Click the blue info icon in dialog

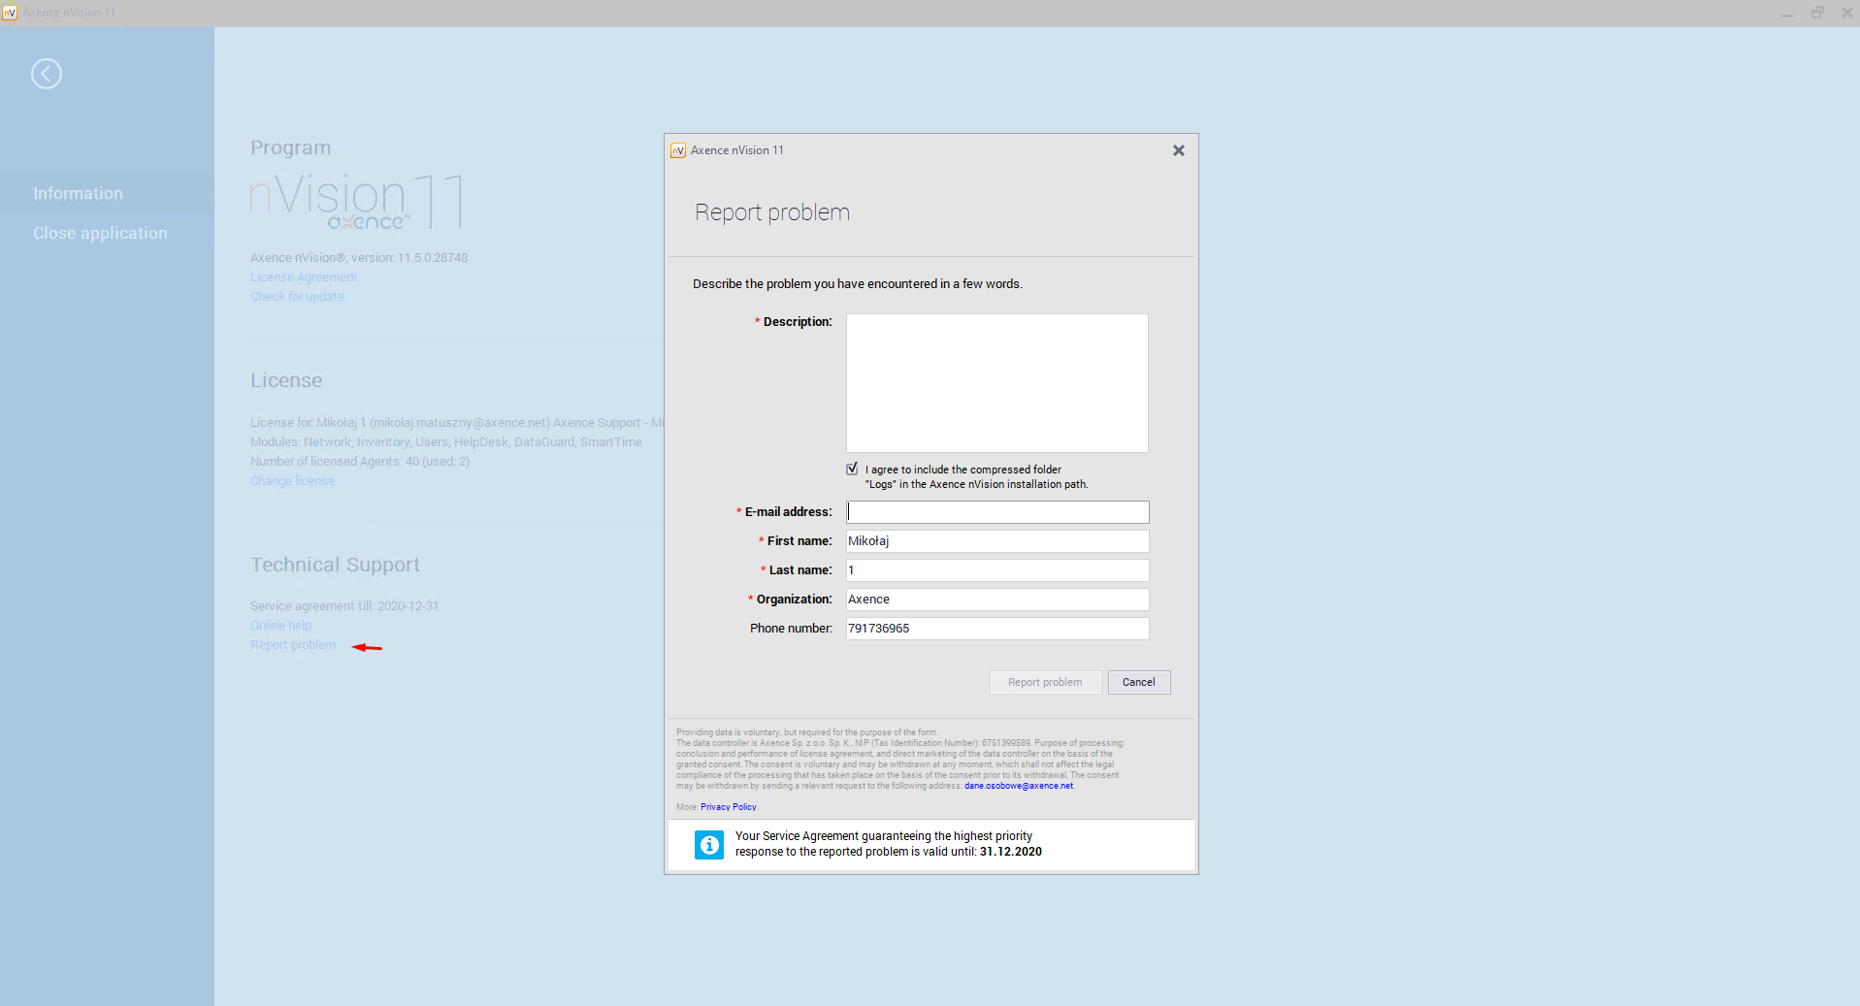709,844
